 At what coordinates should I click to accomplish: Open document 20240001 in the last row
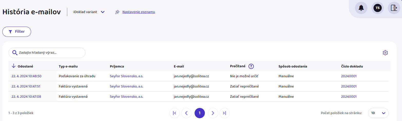349,97
